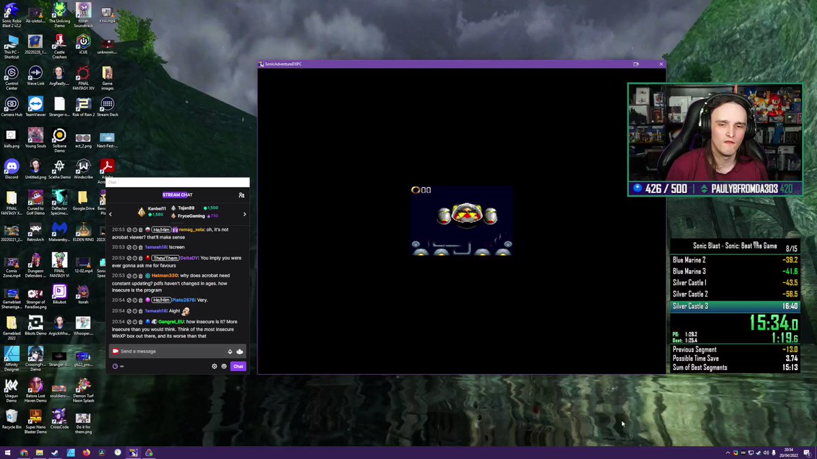Image resolution: width=817 pixels, height=459 pixels.
Task: Open Discord desktop shortcut
Action: (x=12, y=169)
